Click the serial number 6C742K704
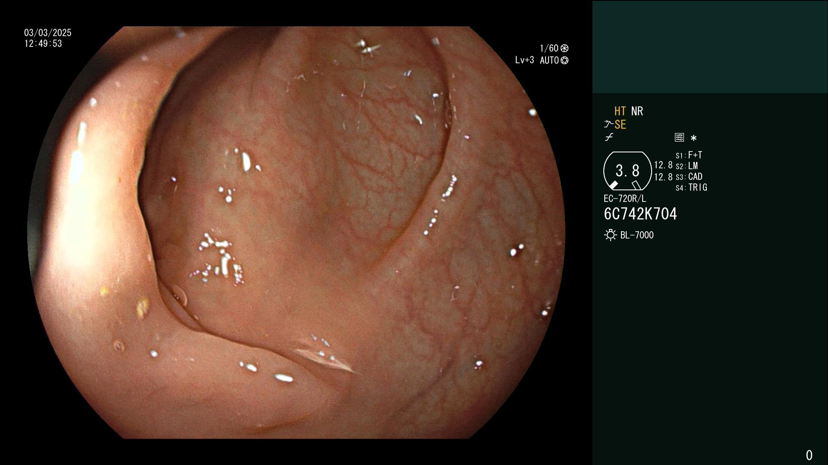 pos(640,214)
